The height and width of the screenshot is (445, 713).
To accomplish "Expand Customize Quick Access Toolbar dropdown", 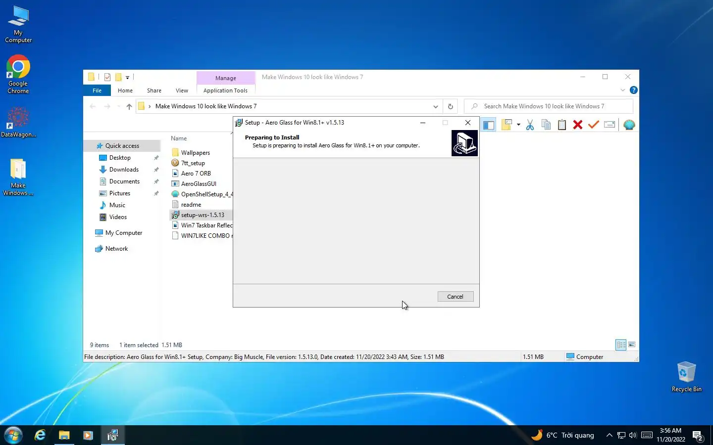I will point(127,78).
